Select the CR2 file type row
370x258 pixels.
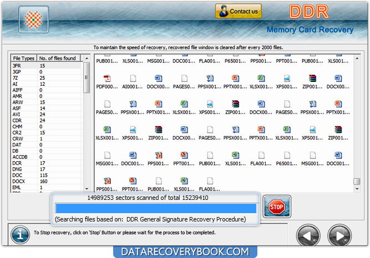[47, 133]
